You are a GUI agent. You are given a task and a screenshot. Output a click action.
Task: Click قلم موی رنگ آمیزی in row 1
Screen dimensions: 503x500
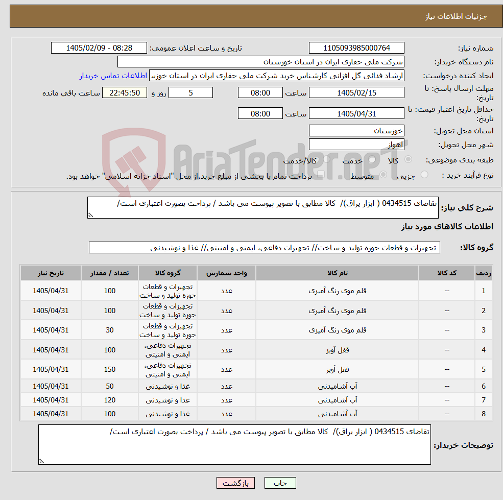[x=337, y=291]
